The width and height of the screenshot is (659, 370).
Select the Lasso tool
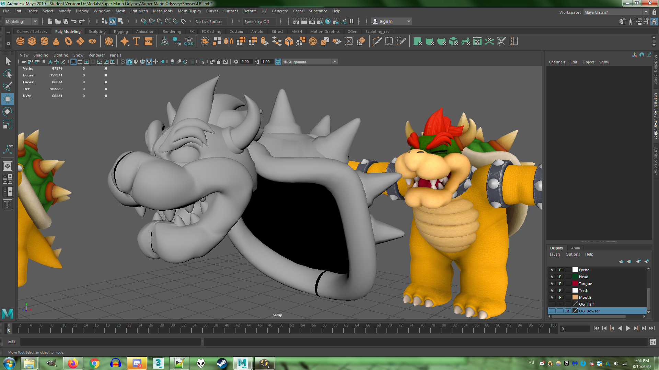click(8, 74)
